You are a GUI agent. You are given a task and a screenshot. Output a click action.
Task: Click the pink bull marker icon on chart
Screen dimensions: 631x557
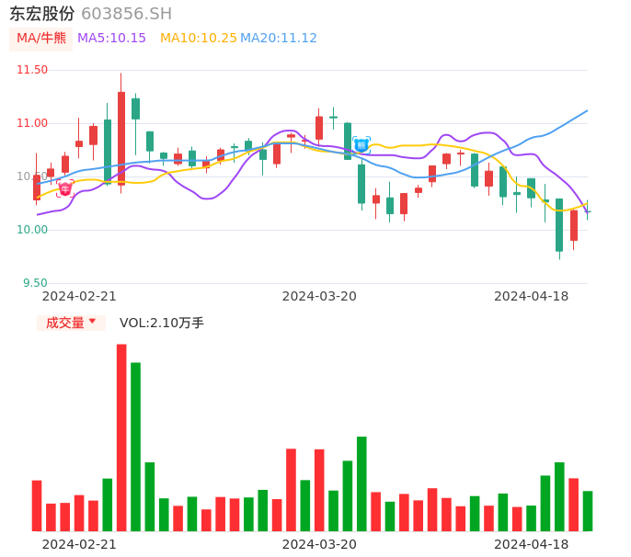64,188
